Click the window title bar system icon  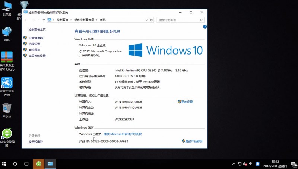pyautogui.click(x=25, y=12)
